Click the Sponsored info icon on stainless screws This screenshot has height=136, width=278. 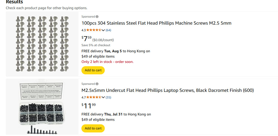pyautogui.click(x=97, y=17)
